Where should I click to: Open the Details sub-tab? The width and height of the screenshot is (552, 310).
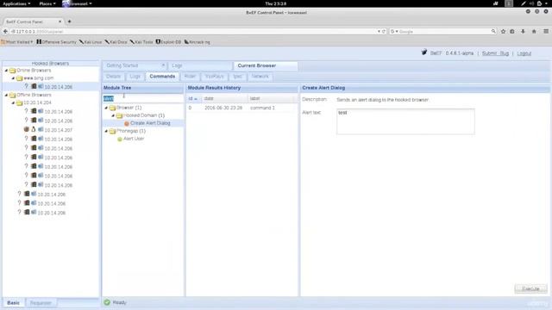[x=113, y=77]
